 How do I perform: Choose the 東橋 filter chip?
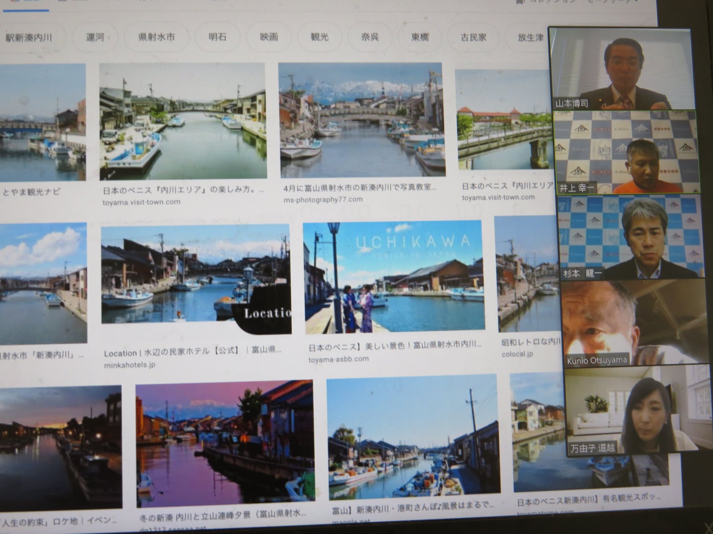420,37
